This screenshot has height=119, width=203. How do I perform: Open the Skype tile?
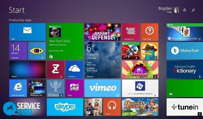(65, 107)
